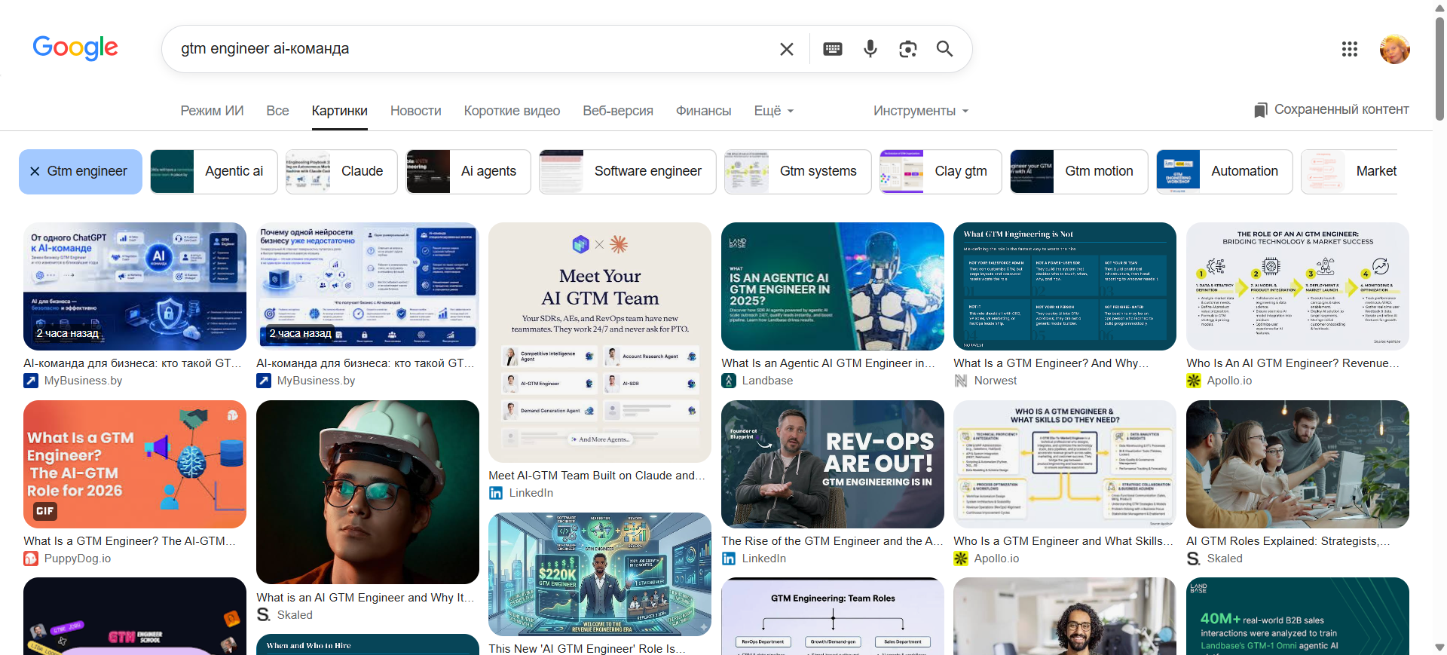Image resolution: width=1447 pixels, height=655 pixels.
Task: Switch to the Режим ИИ tab
Action: (x=212, y=111)
